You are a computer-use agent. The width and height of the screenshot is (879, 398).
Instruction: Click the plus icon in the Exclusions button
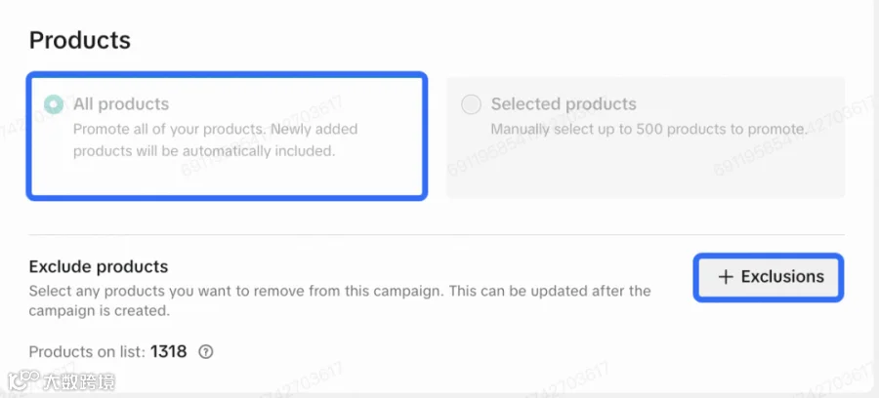726,277
